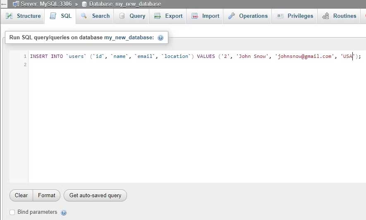Click the `users` table name in the query
The height and width of the screenshot is (220, 366).
tap(76, 56)
